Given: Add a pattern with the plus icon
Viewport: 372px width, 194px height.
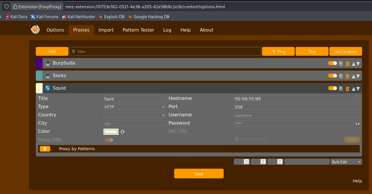Looking at the screenshot, I should tap(45, 149).
